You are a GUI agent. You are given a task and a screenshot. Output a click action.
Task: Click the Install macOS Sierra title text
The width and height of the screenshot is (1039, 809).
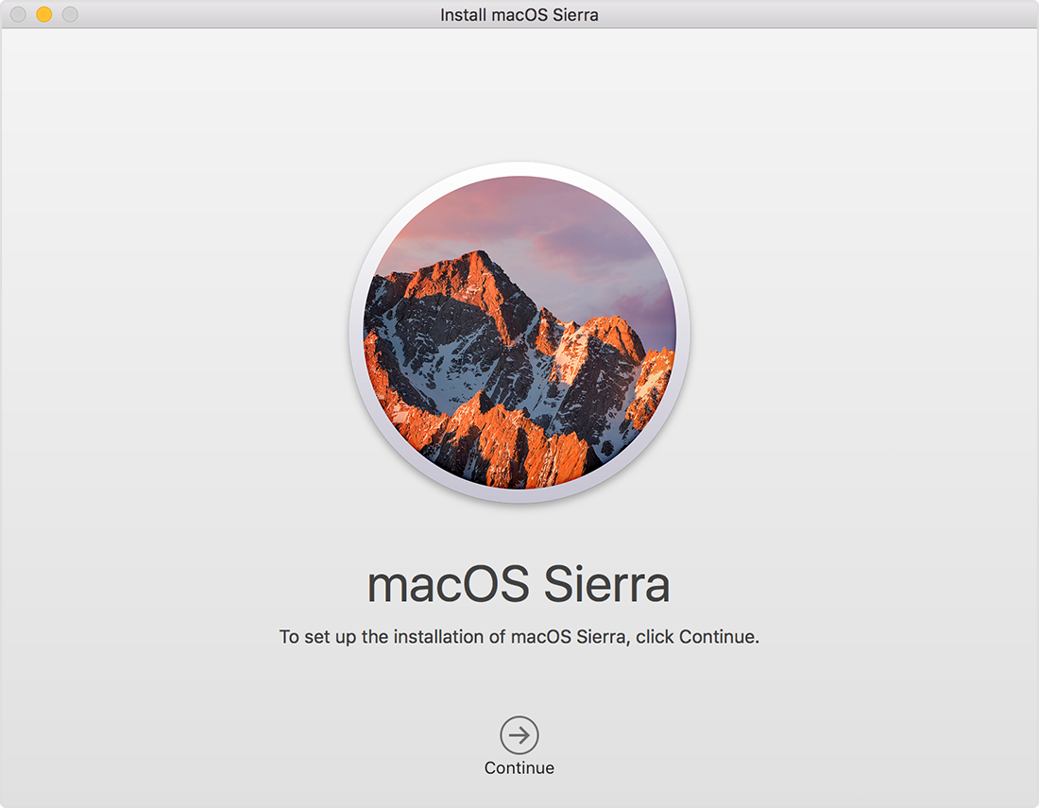coord(520,14)
